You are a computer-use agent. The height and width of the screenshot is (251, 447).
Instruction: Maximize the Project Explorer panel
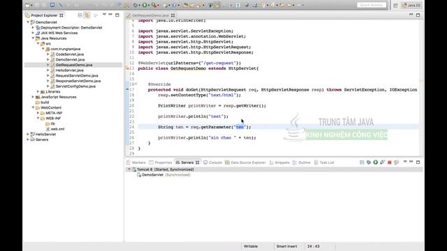point(117,15)
